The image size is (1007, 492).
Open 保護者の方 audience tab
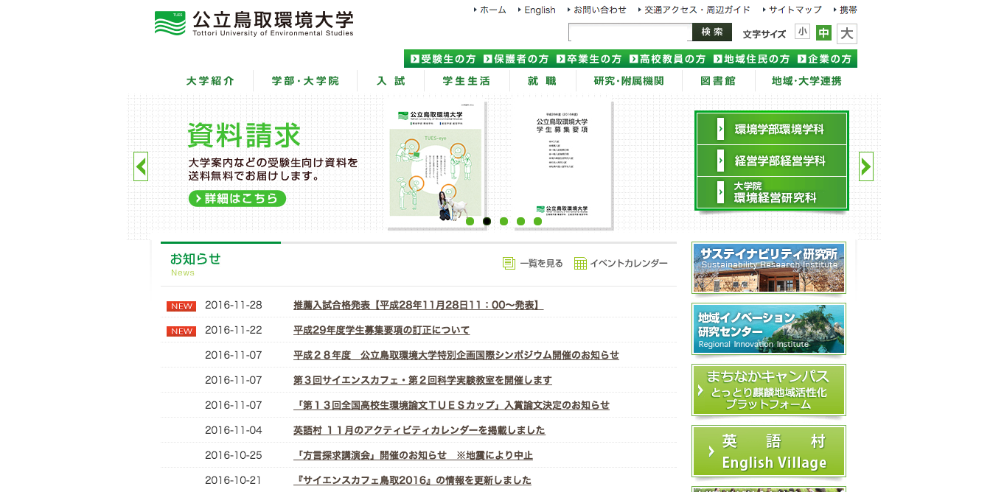tap(516, 59)
